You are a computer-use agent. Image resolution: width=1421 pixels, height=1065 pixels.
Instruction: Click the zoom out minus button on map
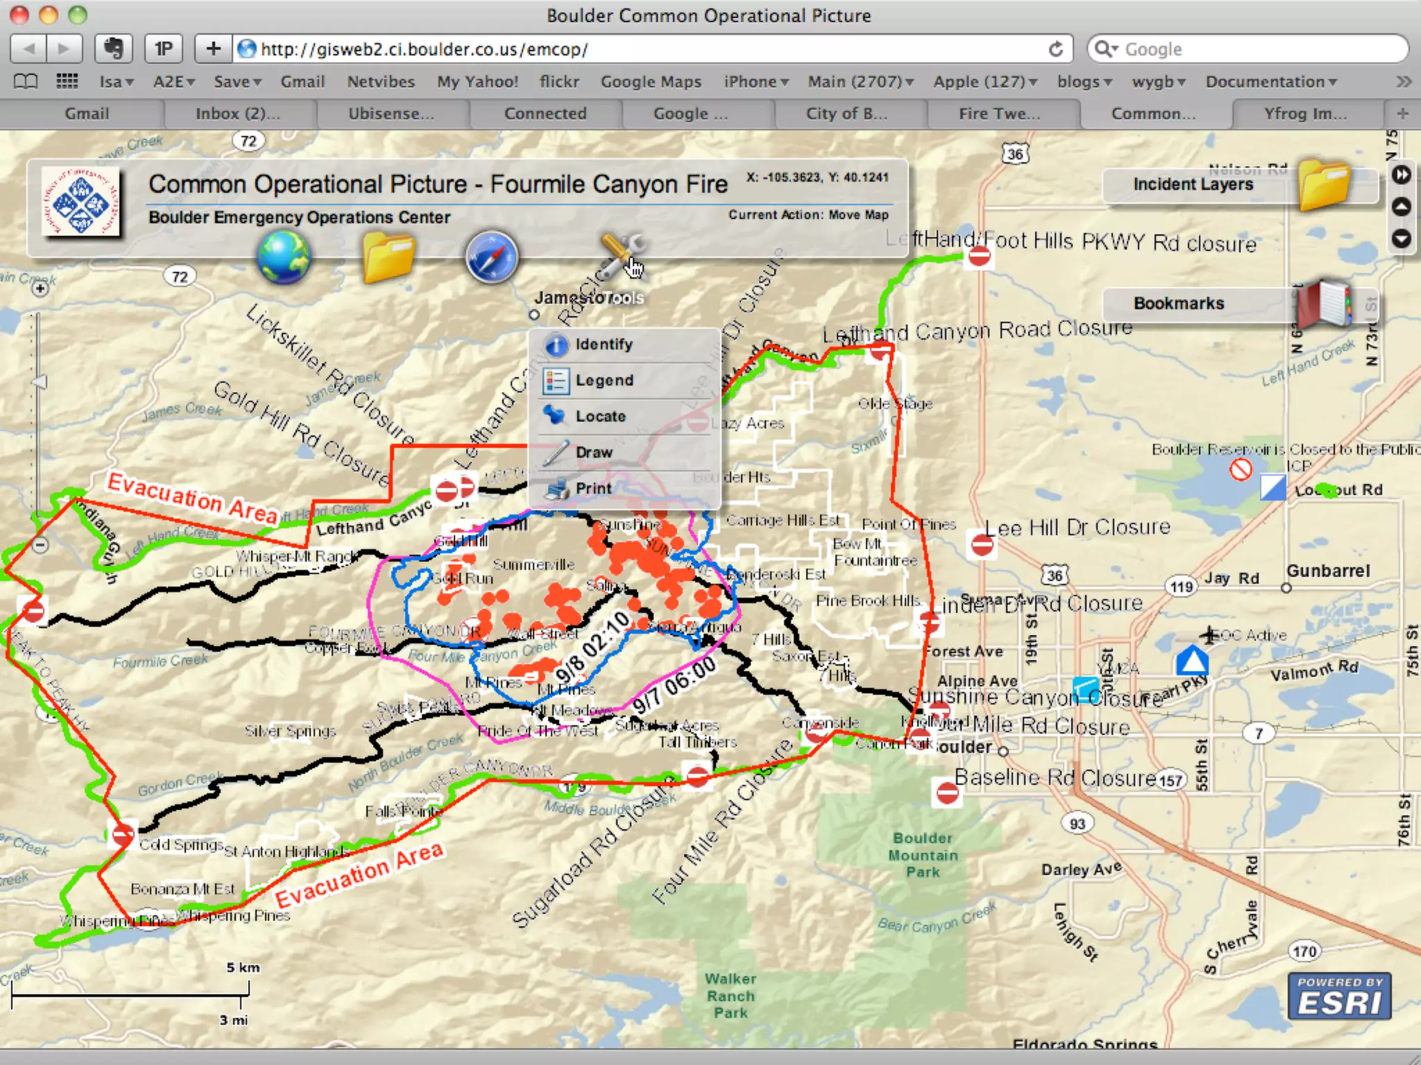(41, 545)
